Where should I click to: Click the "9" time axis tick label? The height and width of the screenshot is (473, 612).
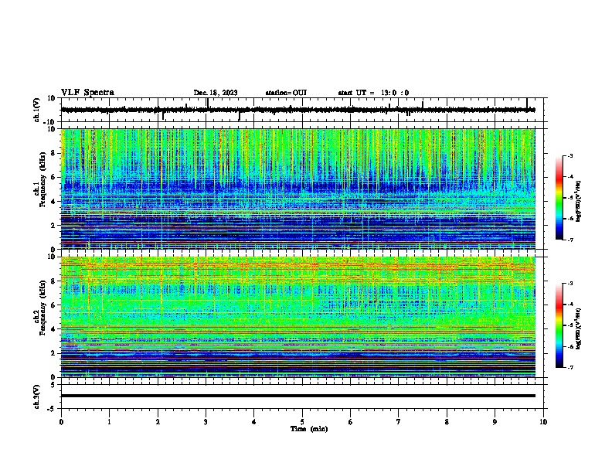click(x=495, y=422)
